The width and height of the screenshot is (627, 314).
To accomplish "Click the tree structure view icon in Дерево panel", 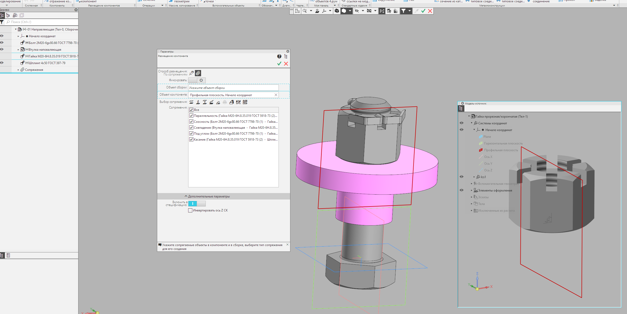I will [x=8, y=16].
